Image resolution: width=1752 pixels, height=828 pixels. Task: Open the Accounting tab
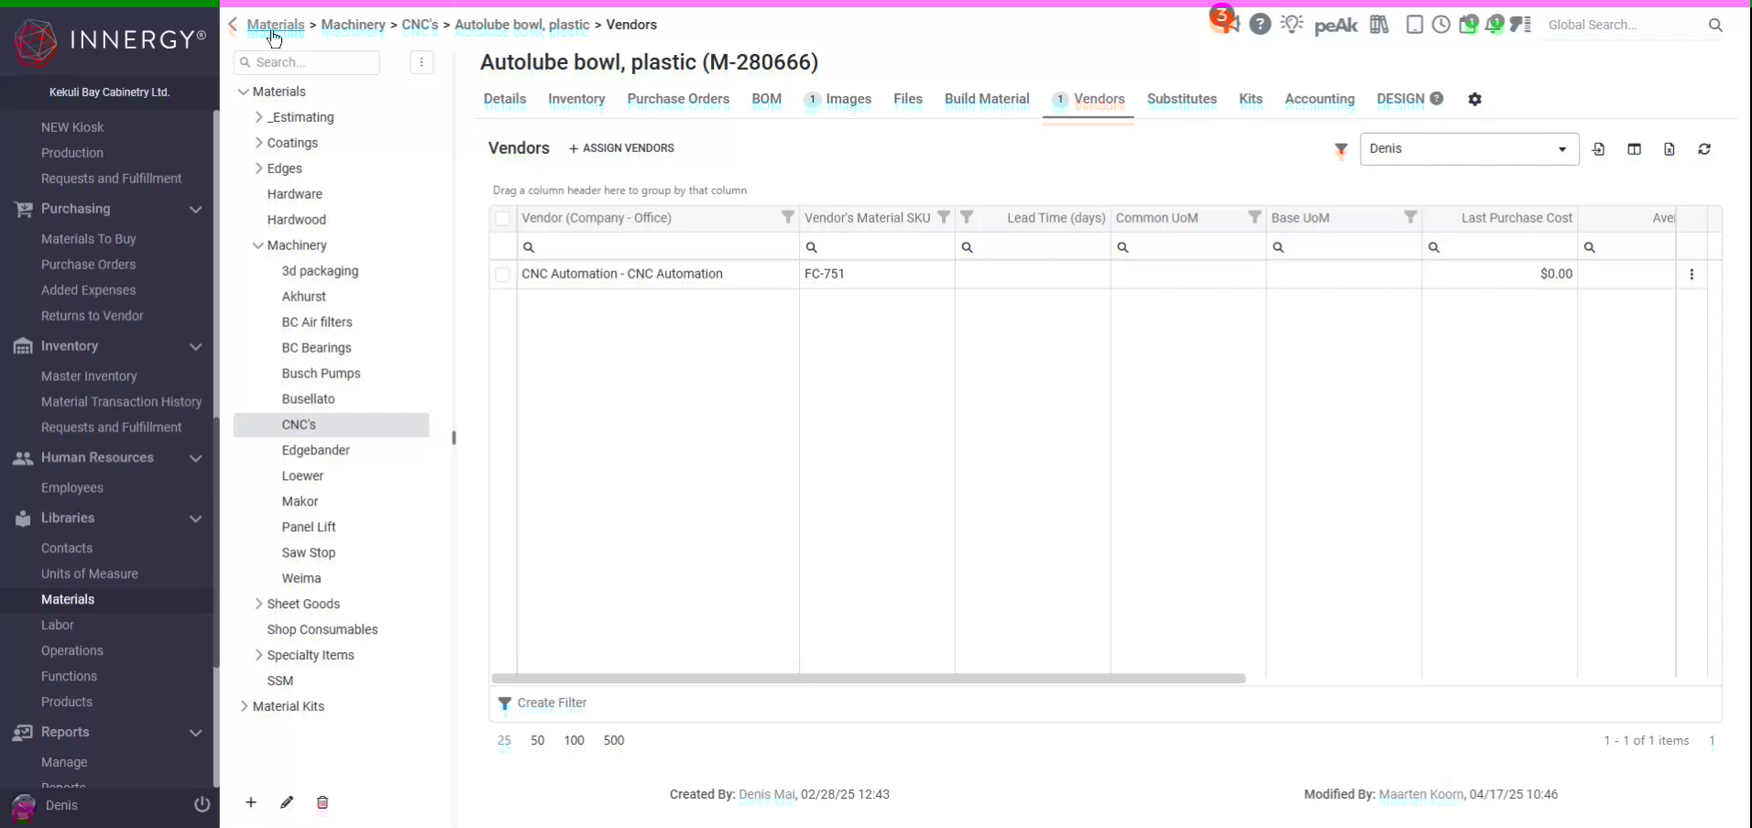1319,100
